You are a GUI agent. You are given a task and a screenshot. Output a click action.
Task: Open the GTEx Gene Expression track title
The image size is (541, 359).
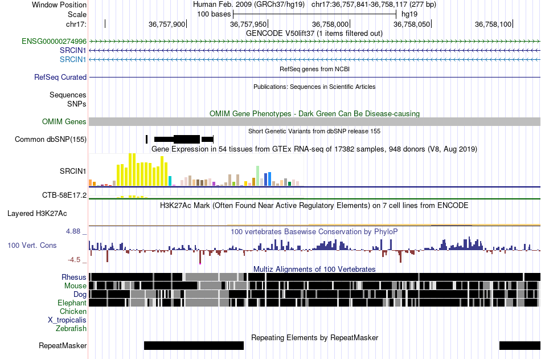pyautogui.click(x=314, y=149)
